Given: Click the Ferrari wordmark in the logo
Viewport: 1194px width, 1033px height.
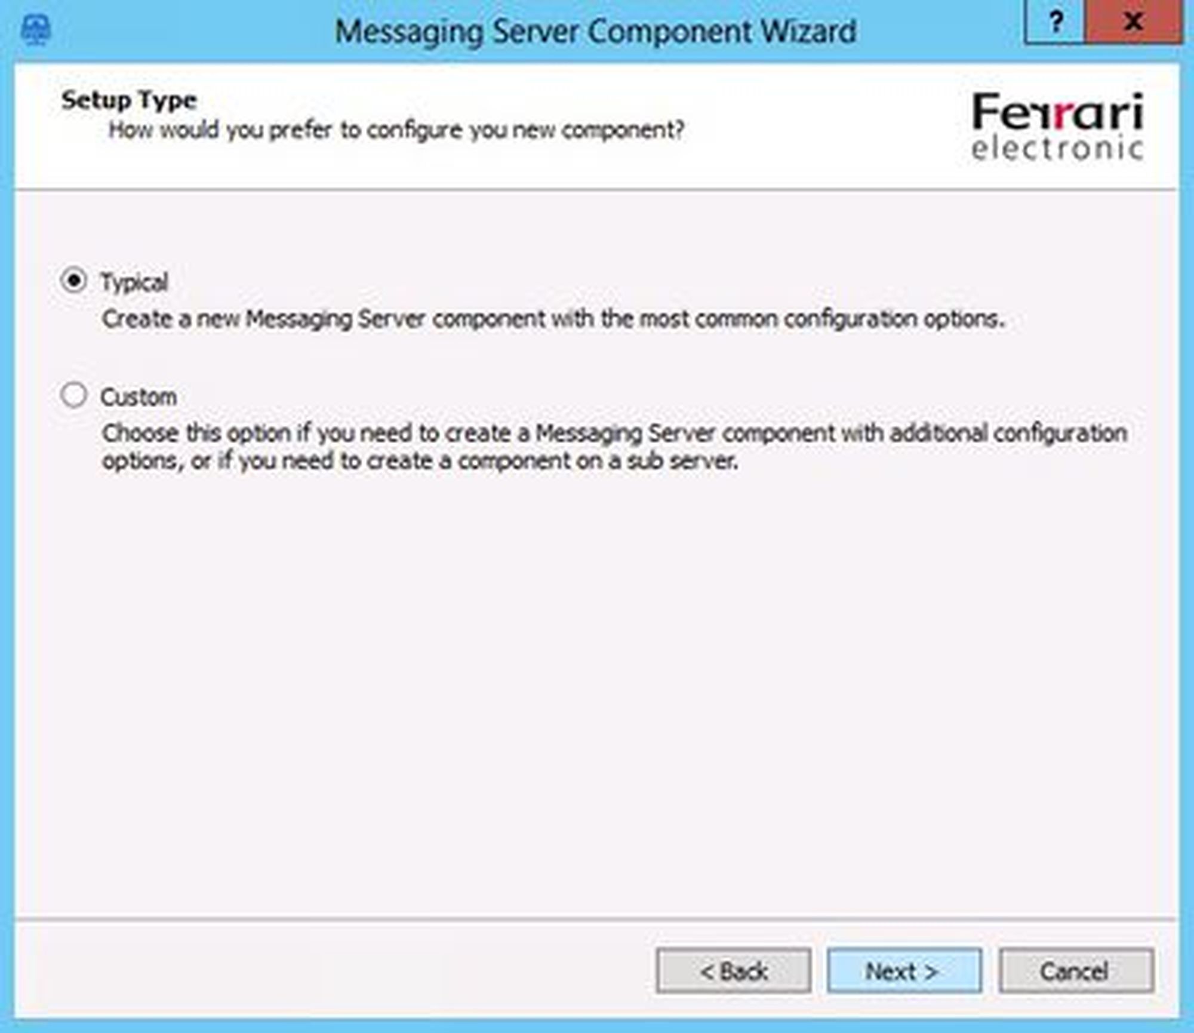Looking at the screenshot, I should point(1057,113).
